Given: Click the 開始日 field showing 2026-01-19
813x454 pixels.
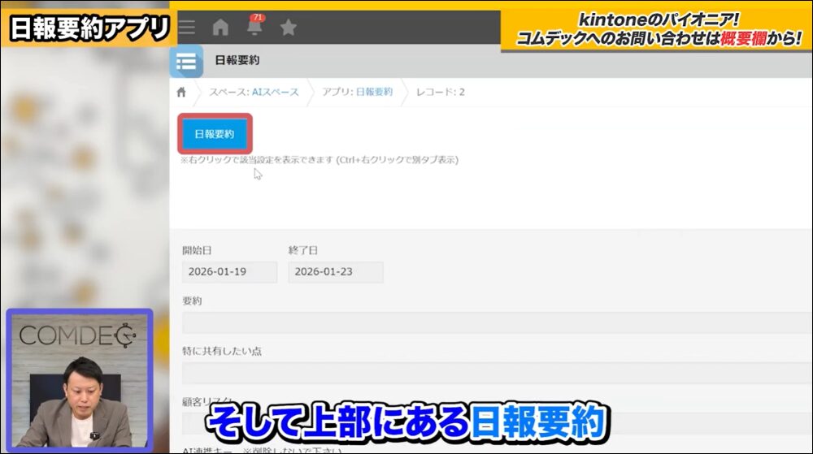Looking at the screenshot, I should coord(229,271).
